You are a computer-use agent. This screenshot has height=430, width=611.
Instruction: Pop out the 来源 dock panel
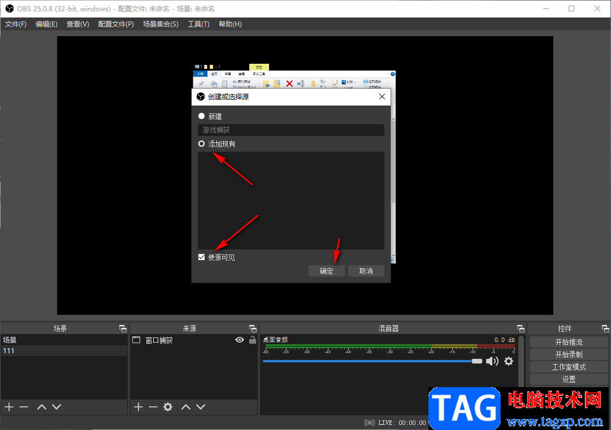(253, 328)
